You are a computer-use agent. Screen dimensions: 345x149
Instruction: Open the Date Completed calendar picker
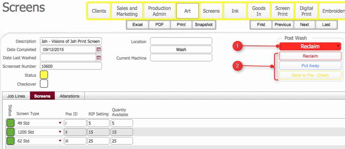pos(99,49)
